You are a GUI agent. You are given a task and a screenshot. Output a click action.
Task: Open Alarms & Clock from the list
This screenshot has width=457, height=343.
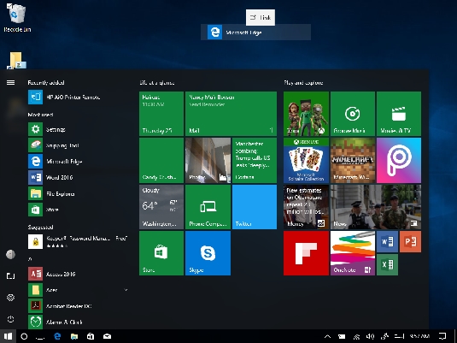(78, 322)
